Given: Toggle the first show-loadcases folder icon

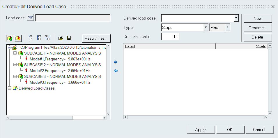Looking at the screenshot, I should pyautogui.click(x=10, y=38).
